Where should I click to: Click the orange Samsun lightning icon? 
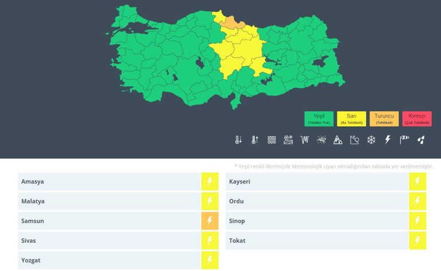point(210,221)
